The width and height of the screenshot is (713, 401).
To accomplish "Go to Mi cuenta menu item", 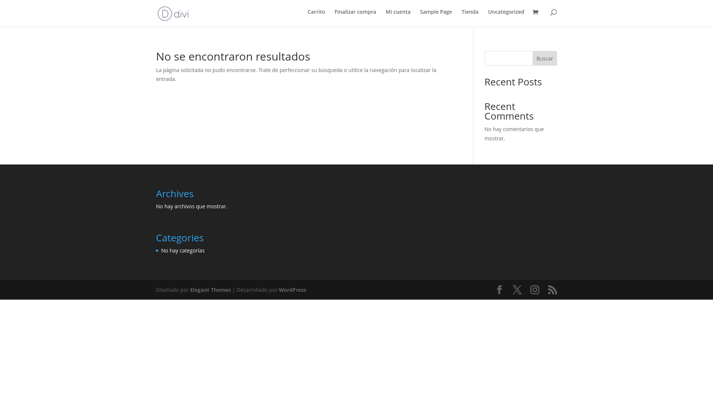I will 398,12.
